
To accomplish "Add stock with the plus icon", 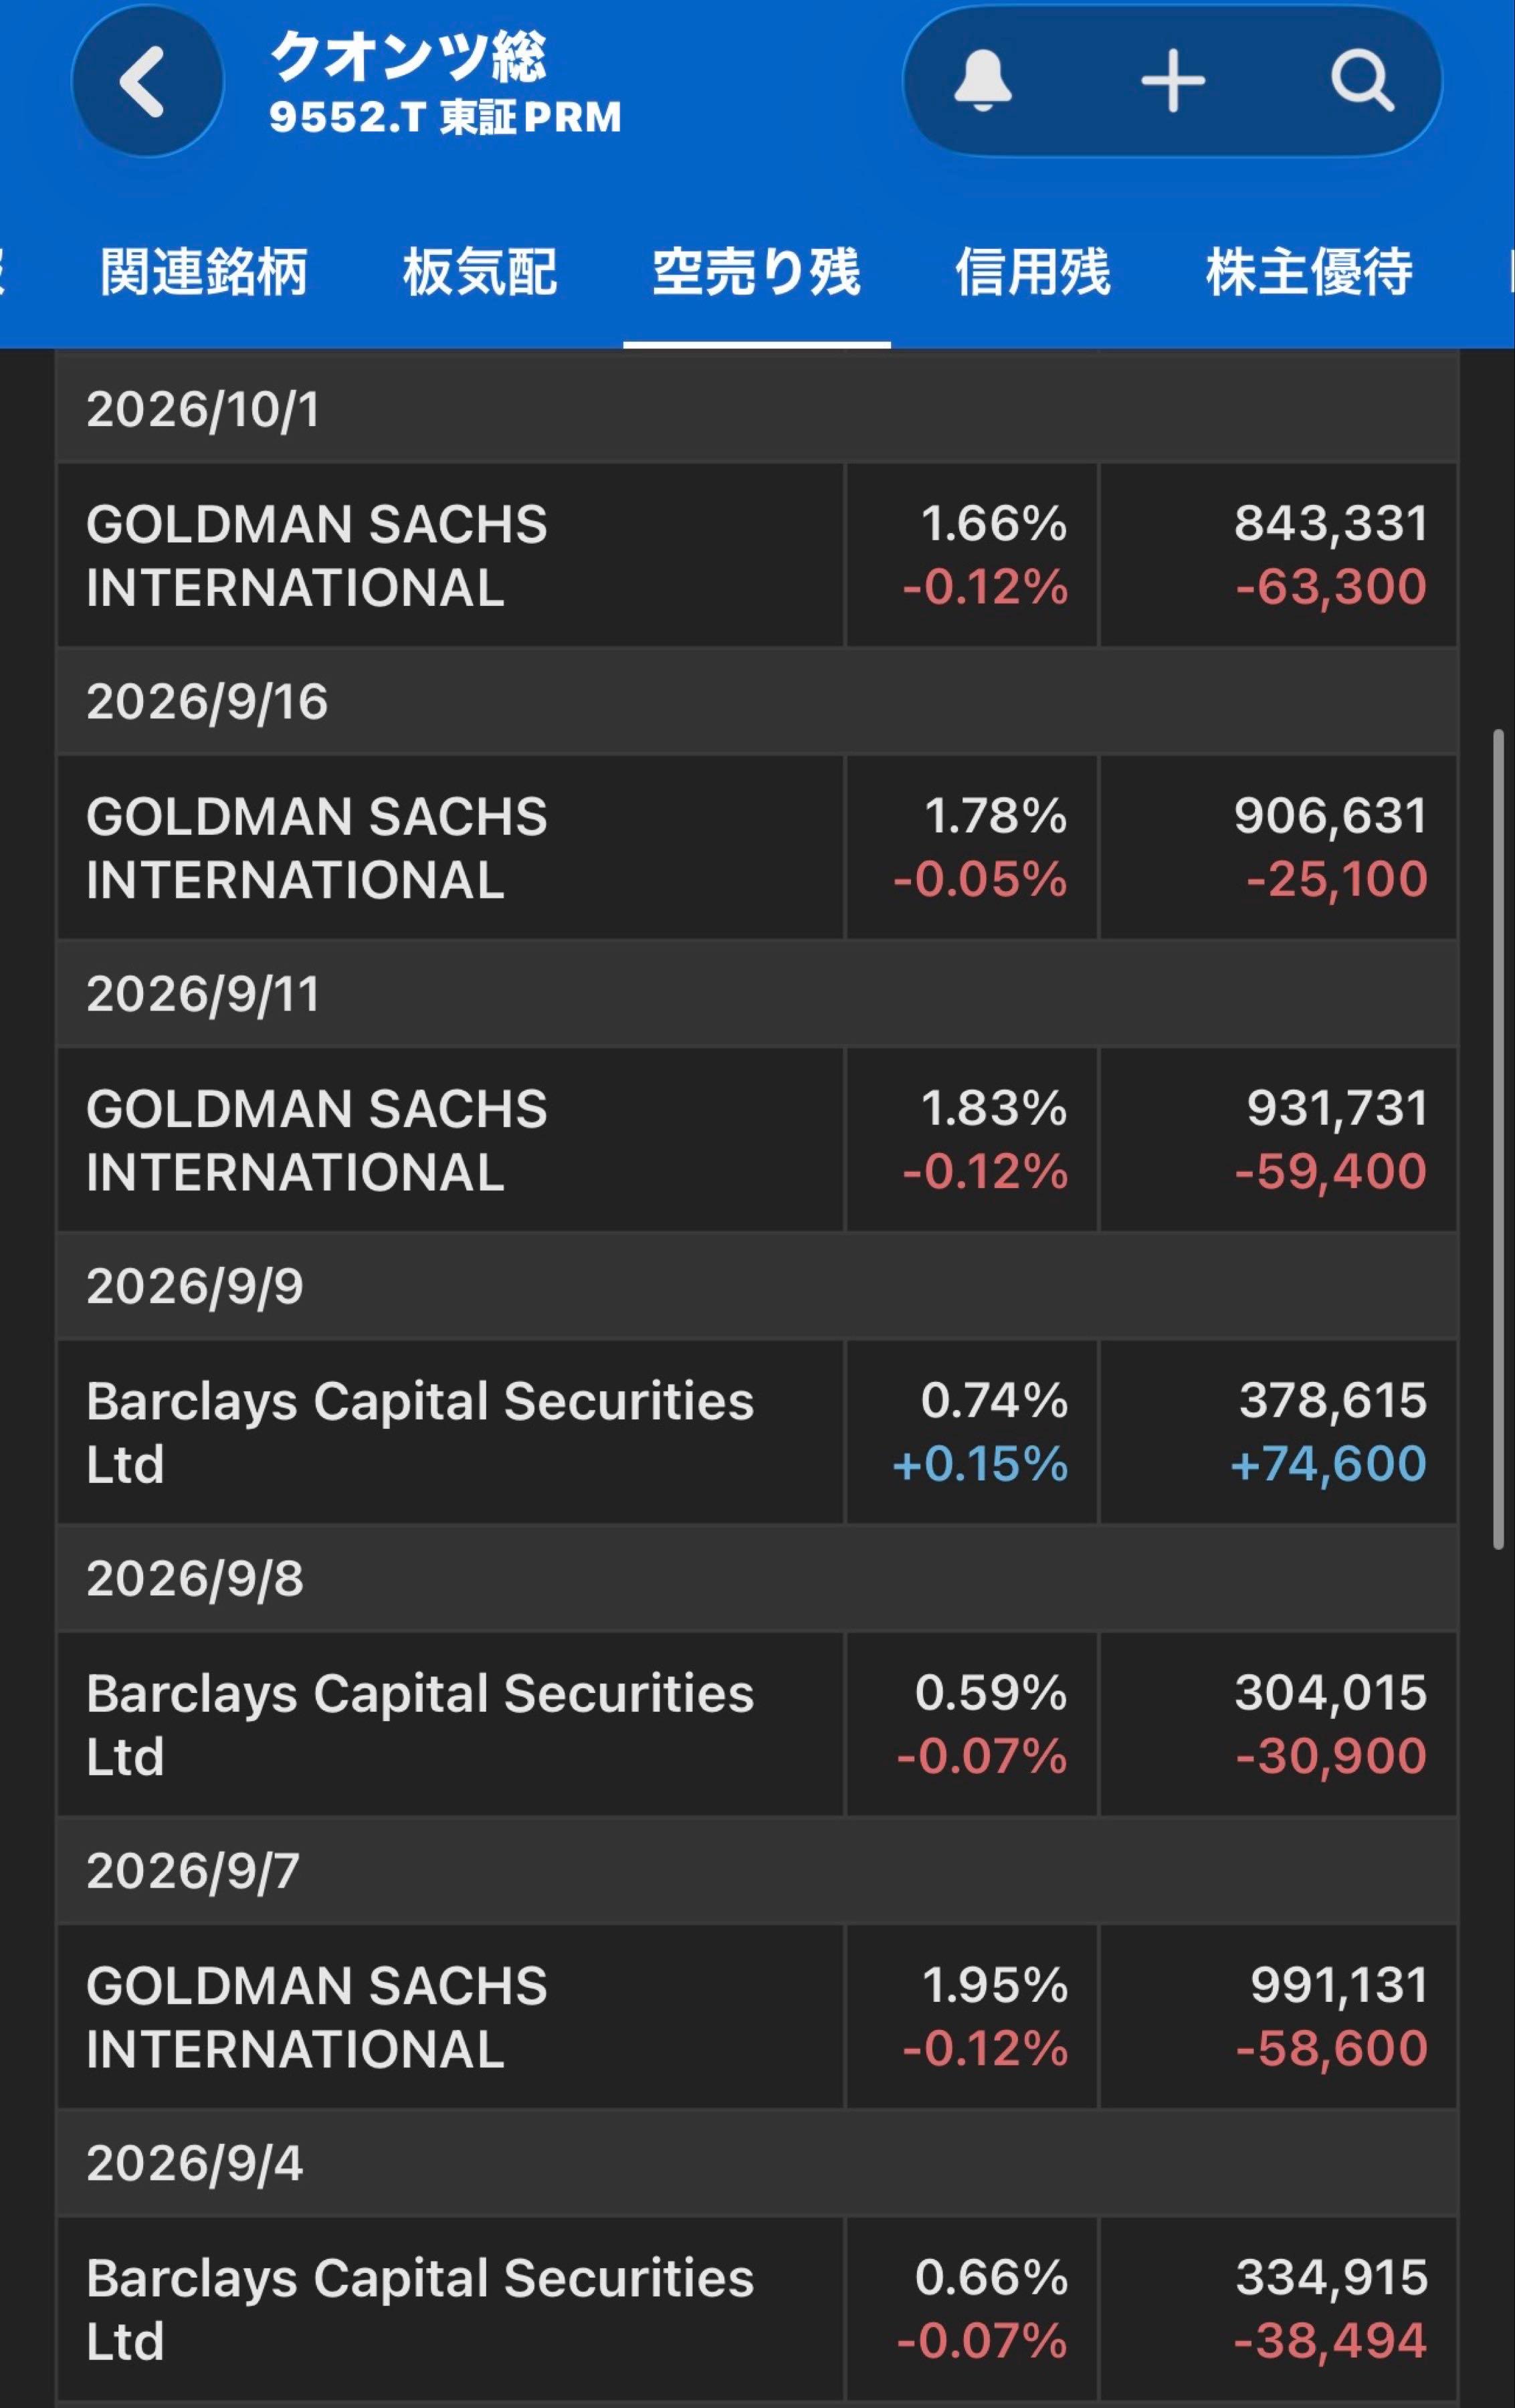I will tap(1172, 81).
